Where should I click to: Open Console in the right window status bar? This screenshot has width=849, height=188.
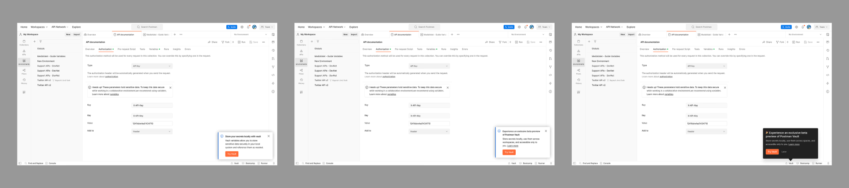605,163
